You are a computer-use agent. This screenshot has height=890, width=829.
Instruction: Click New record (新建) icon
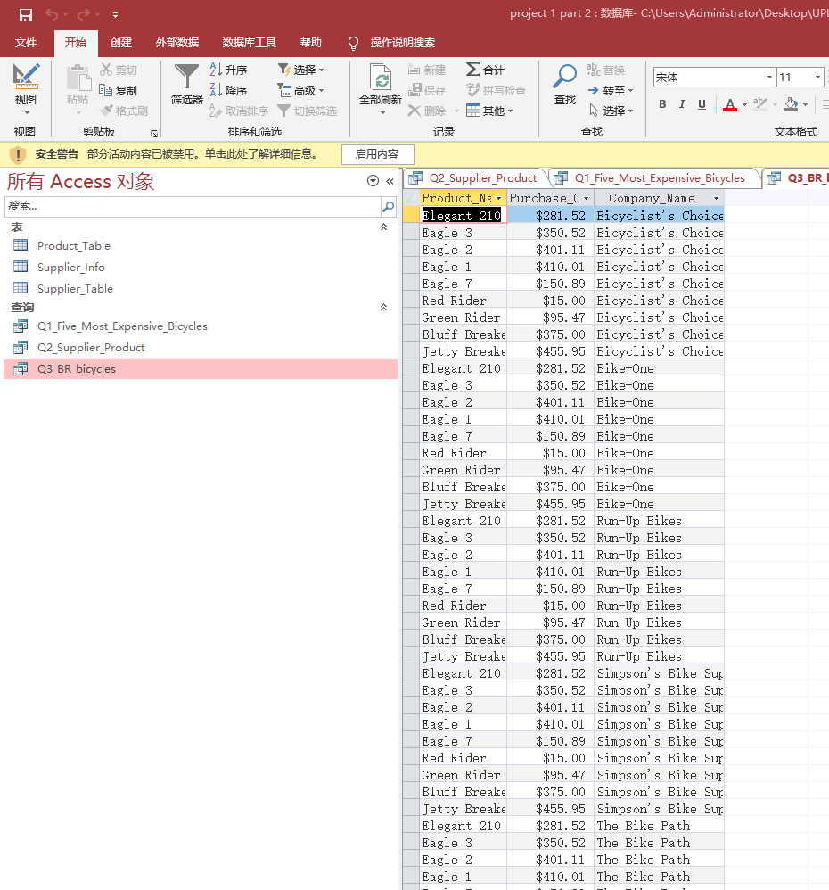[414, 70]
